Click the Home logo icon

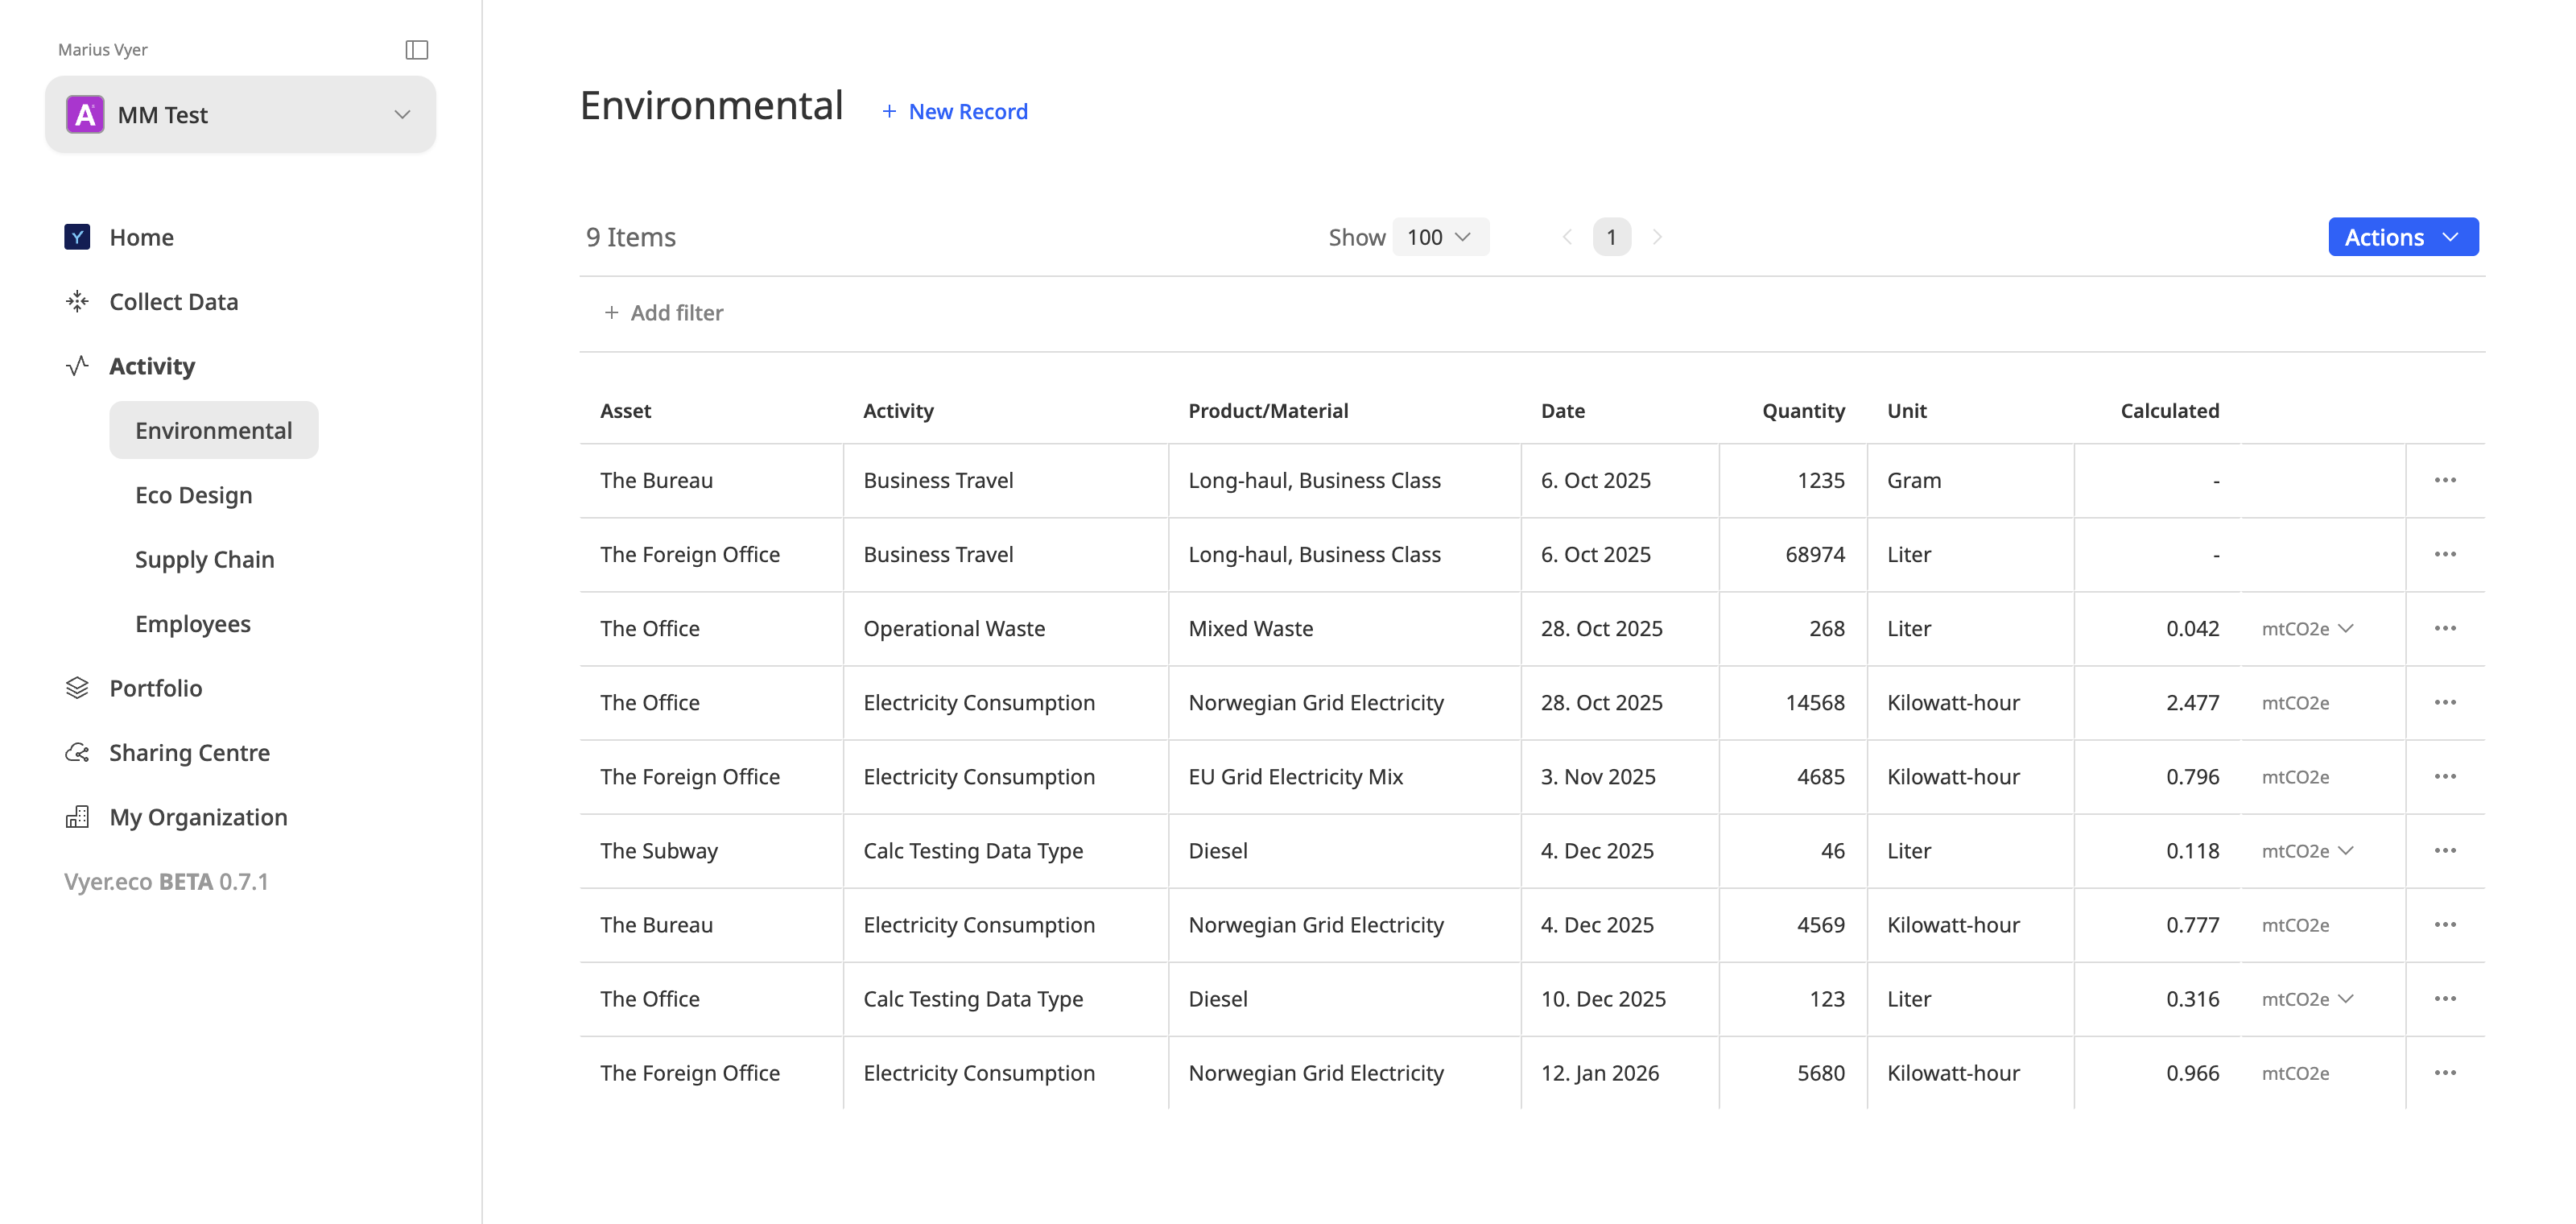[x=77, y=237]
